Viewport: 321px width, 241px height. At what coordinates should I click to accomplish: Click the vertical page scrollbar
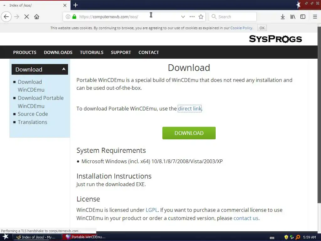point(319,115)
